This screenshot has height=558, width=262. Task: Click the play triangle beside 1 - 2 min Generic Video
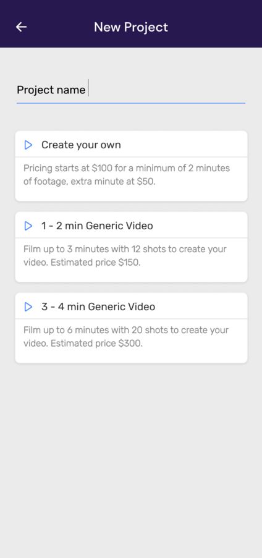28,226
